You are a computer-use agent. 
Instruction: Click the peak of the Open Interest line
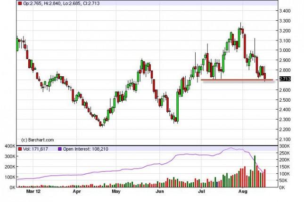231,148
